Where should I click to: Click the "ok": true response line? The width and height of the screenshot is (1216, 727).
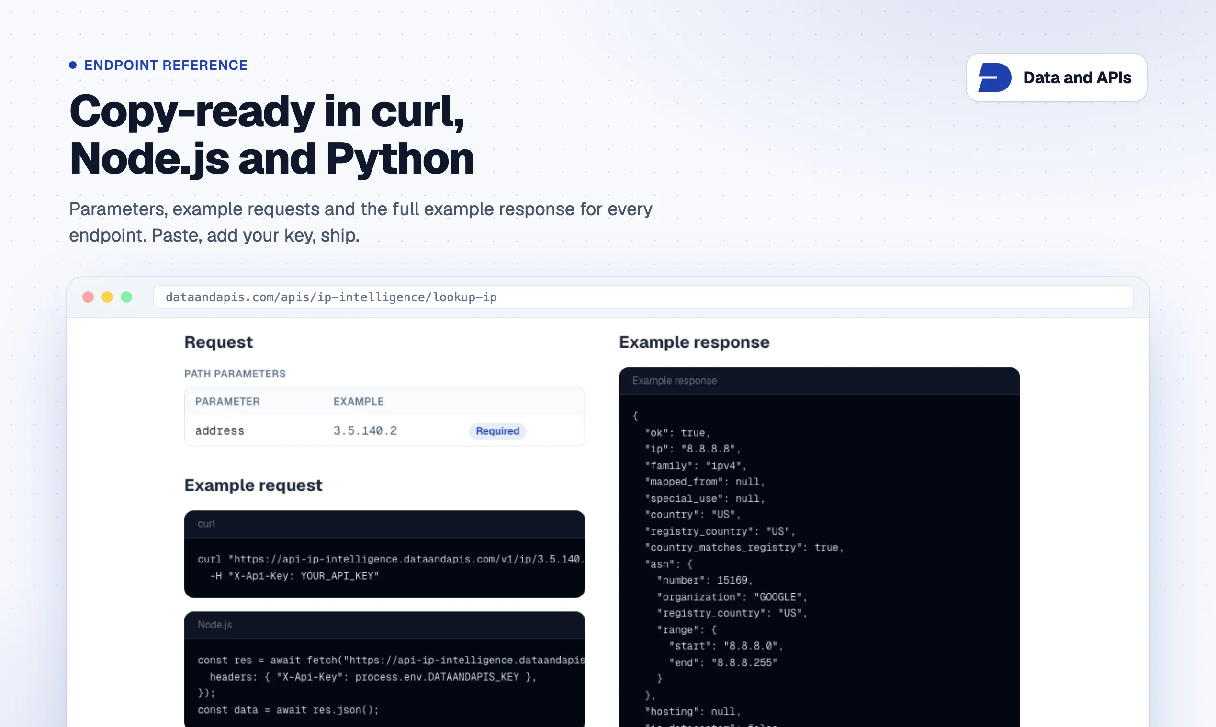point(677,432)
